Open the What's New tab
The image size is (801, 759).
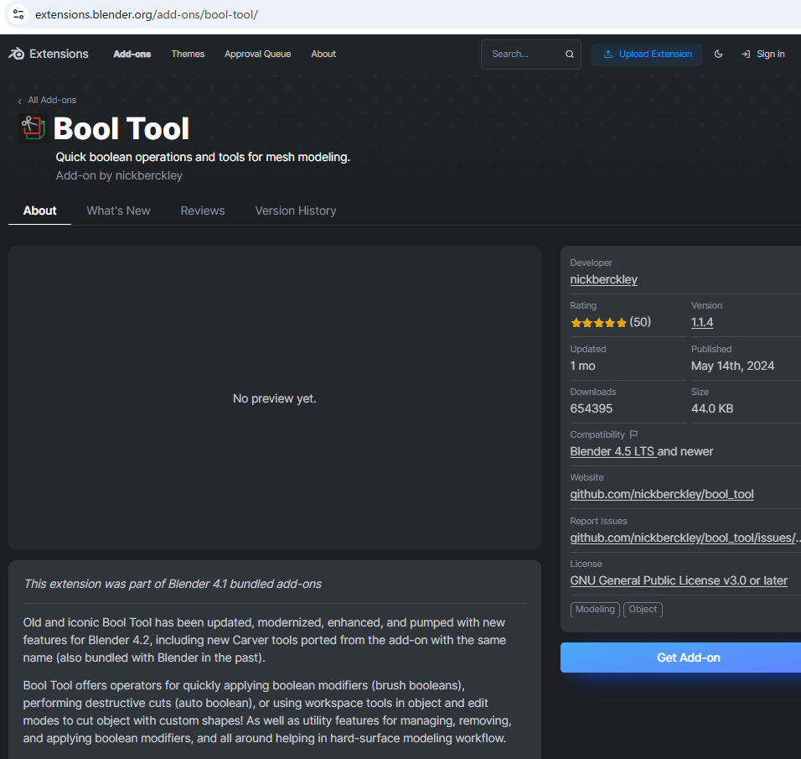coord(118,211)
